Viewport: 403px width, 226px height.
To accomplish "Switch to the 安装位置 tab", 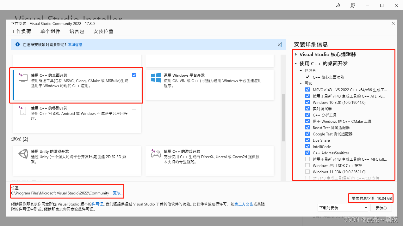I will pos(103,31).
